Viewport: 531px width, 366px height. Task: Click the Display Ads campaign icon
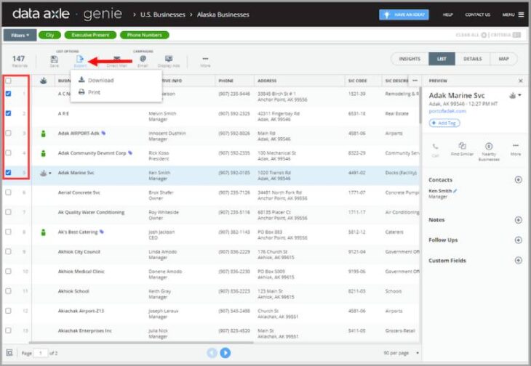[169, 60]
